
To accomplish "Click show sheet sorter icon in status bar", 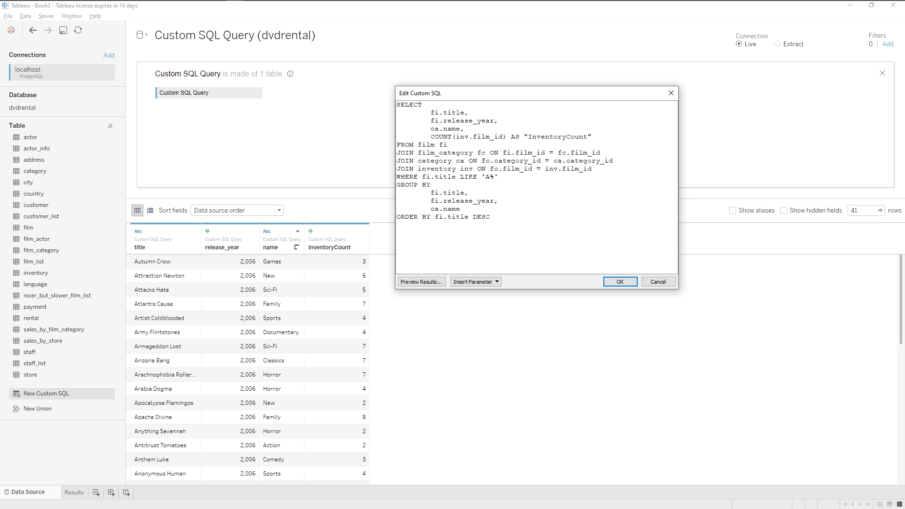I will (880, 504).
